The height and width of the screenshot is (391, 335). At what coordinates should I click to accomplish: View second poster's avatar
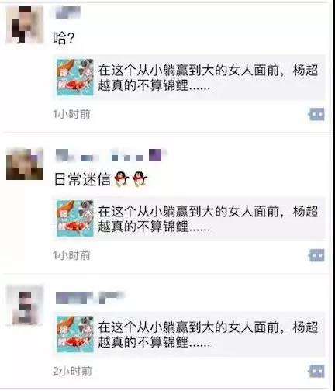pos(25,164)
